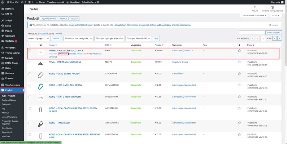Go to last page double arrow
The image size is (287, 144).
coord(279,39)
